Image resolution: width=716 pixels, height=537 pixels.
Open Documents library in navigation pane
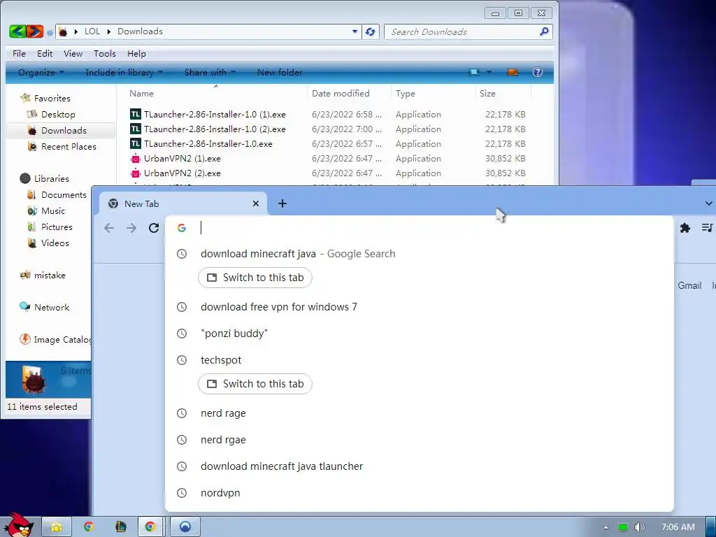pos(64,195)
